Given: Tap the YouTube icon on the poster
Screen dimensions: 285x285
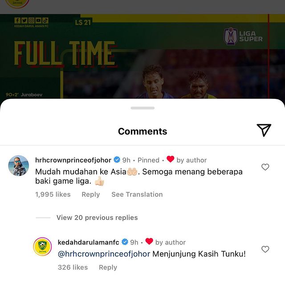Looking at the screenshot, I should tap(39, 20).
